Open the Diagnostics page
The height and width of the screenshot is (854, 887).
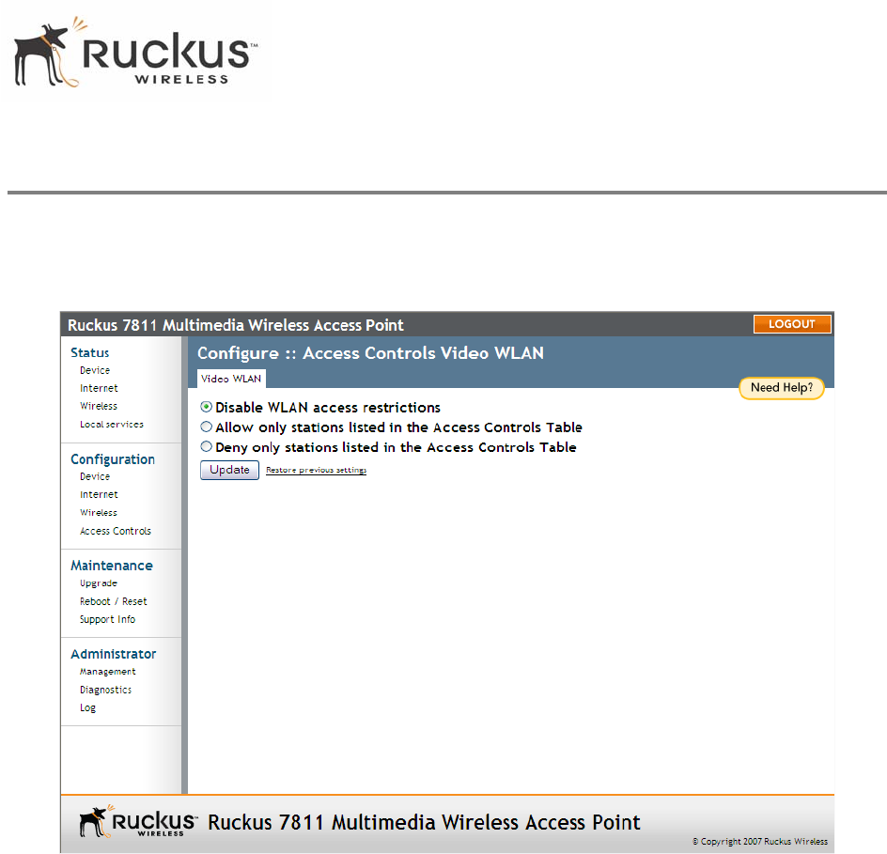pos(106,690)
